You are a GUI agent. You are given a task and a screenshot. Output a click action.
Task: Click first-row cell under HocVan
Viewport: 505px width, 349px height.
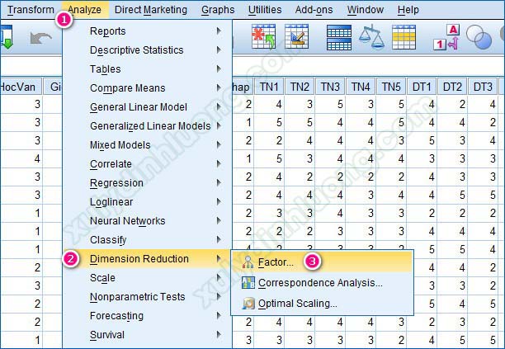(x=21, y=104)
